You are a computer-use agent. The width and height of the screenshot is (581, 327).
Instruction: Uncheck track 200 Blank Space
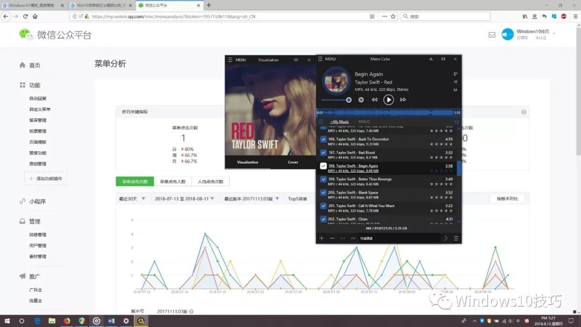click(x=323, y=193)
